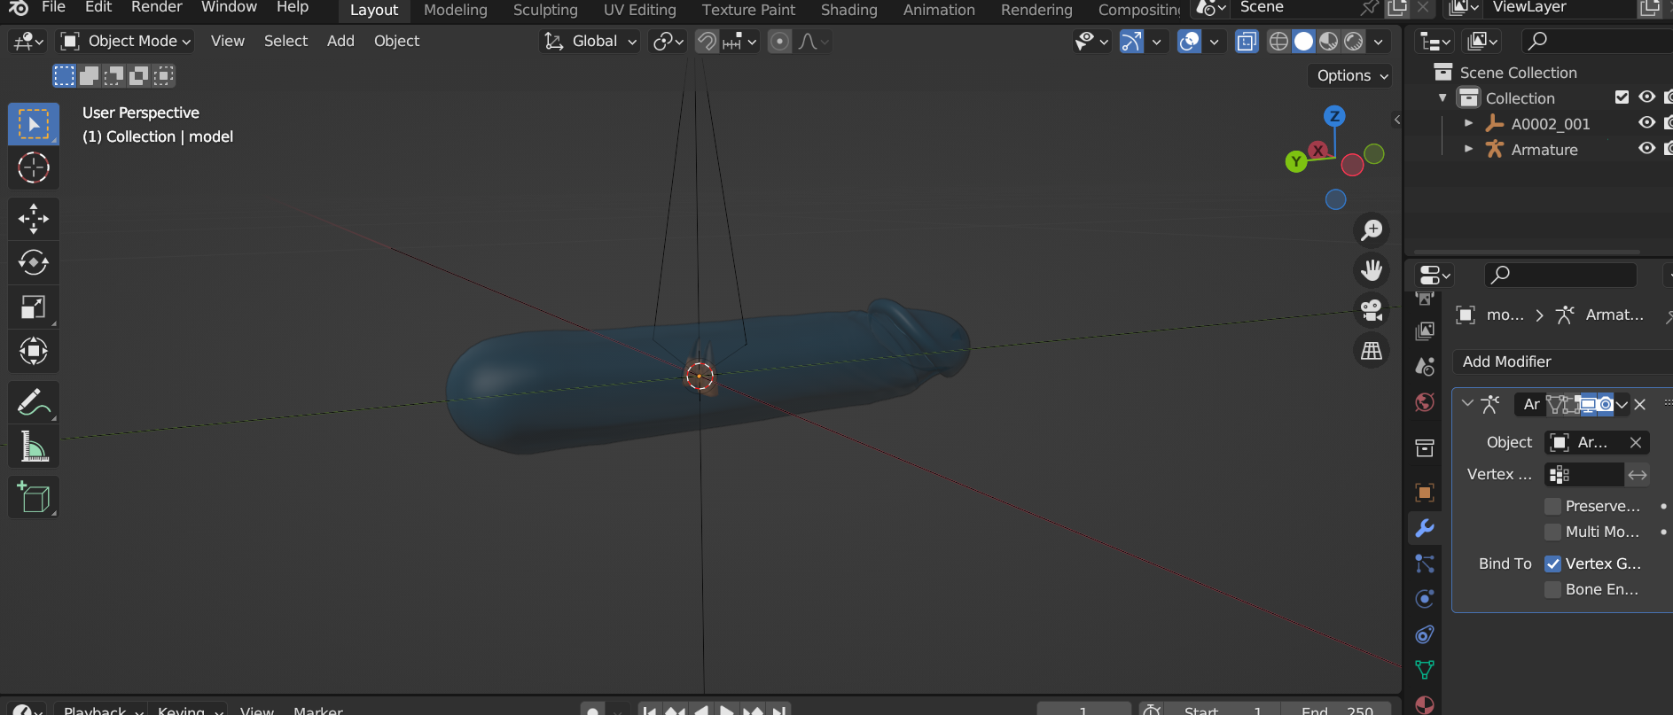Open the Particles properties tab
The image size is (1673, 715).
coord(1425,563)
